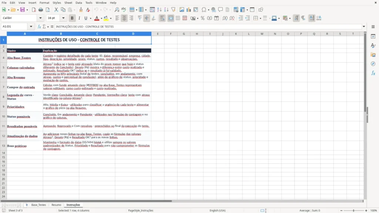Click the Save document icon
The height and width of the screenshot is (213, 379).
tap(23, 10)
